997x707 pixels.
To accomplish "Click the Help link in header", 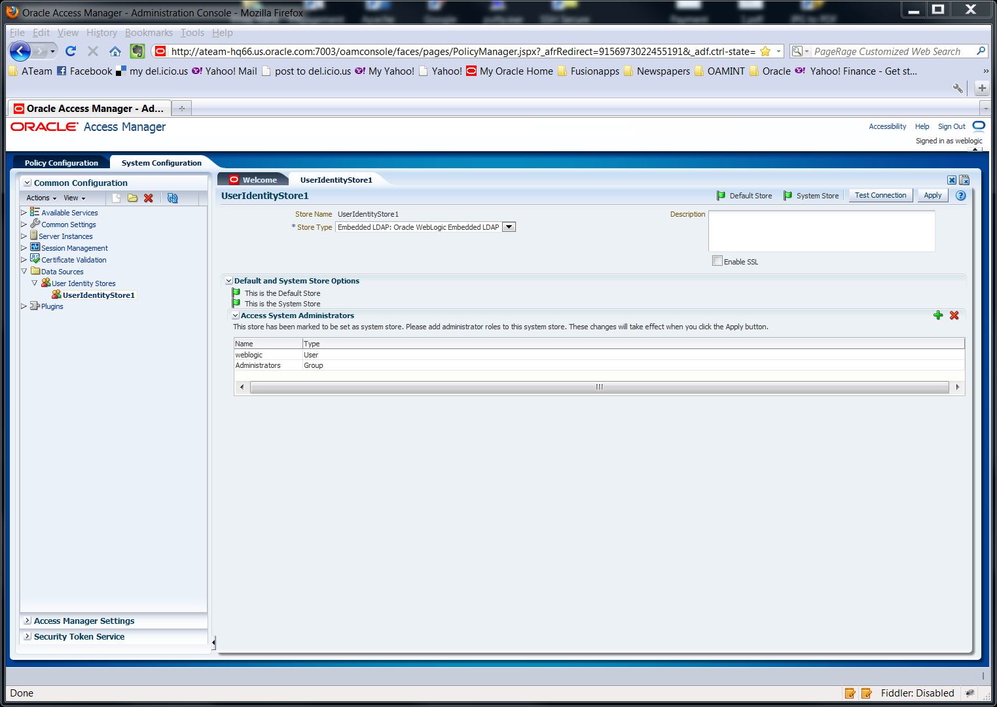I will pos(922,126).
